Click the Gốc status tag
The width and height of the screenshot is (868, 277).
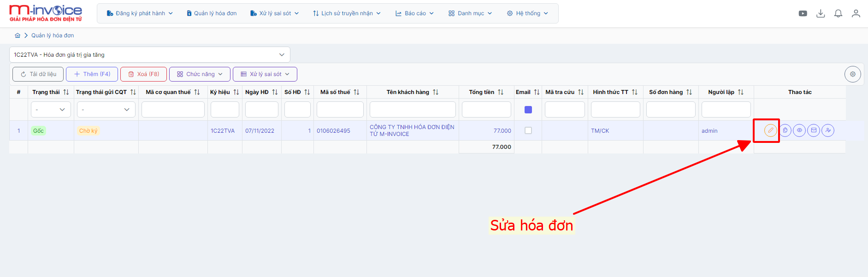pos(38,131)
